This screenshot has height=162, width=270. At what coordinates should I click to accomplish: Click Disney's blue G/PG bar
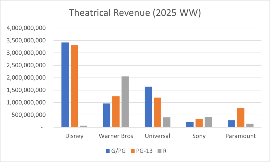65,85
